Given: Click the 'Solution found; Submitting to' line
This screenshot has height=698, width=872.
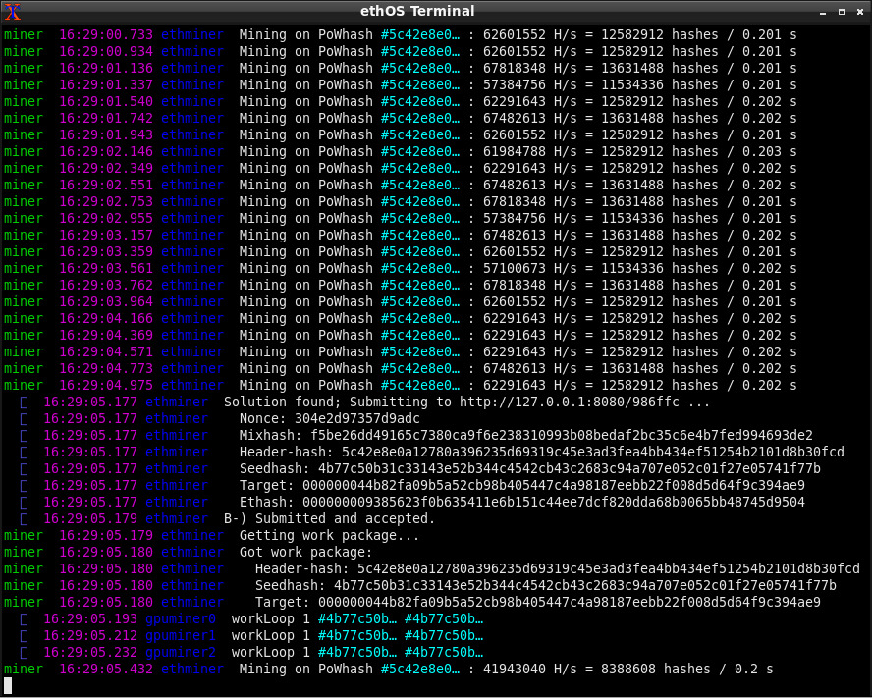Looking at the screenshot, I should tap(365, 403).
